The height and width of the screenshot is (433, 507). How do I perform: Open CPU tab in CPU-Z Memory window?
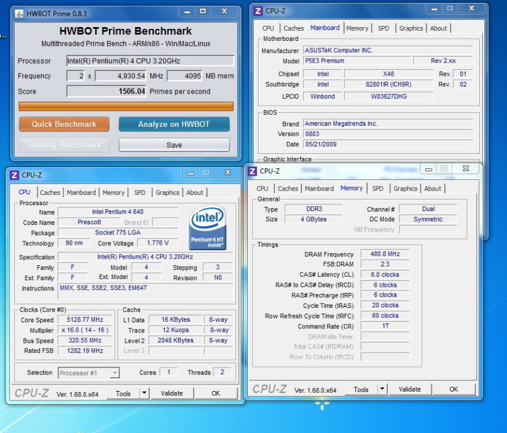(262, 188)
